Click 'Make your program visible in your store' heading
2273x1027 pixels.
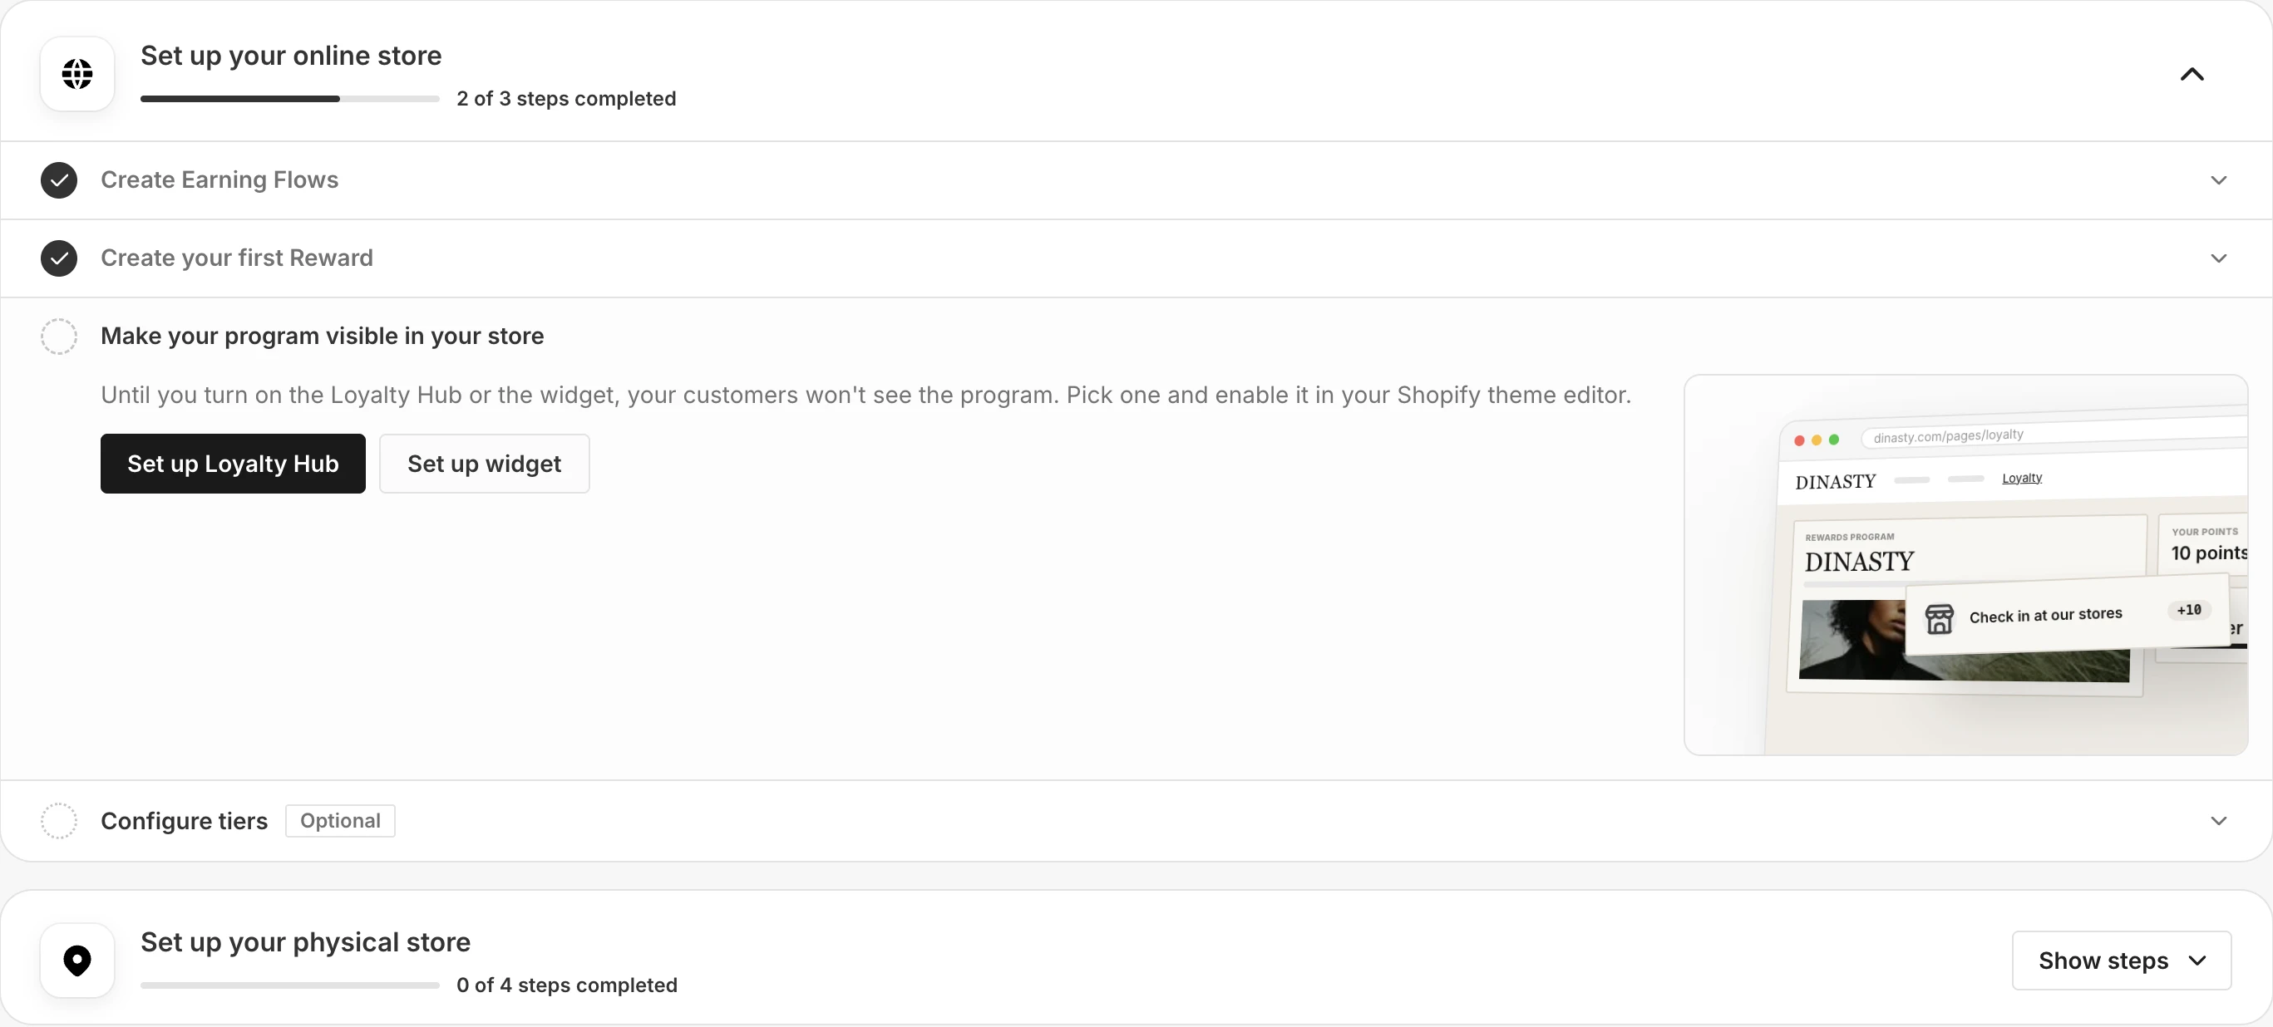322,336
